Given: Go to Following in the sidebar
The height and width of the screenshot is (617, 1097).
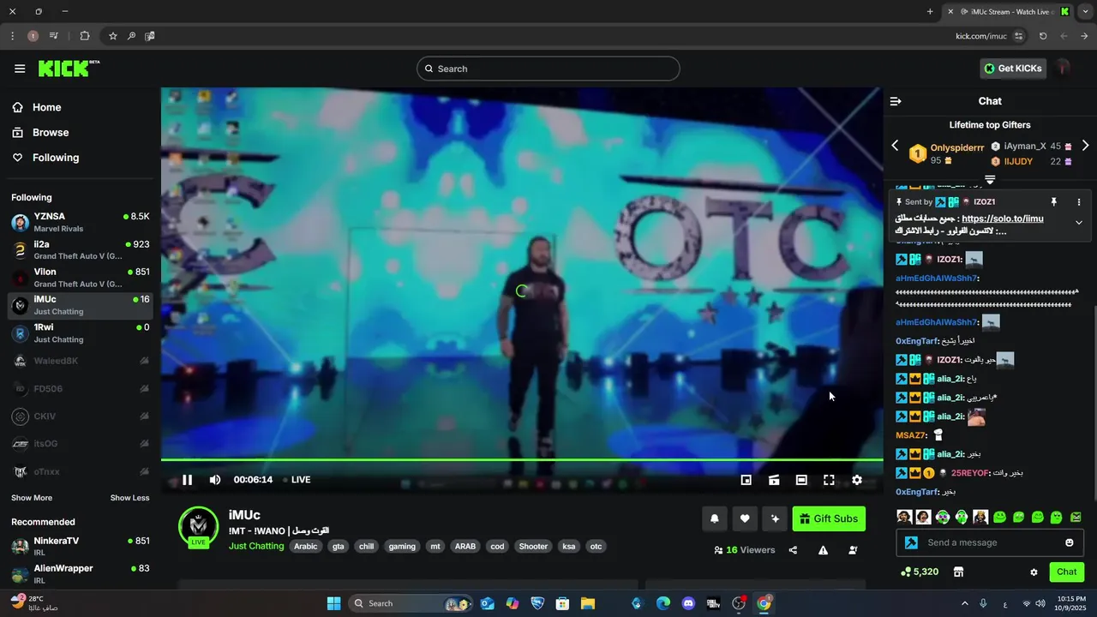Looking at the screenshot, I should tap(56, 158).
